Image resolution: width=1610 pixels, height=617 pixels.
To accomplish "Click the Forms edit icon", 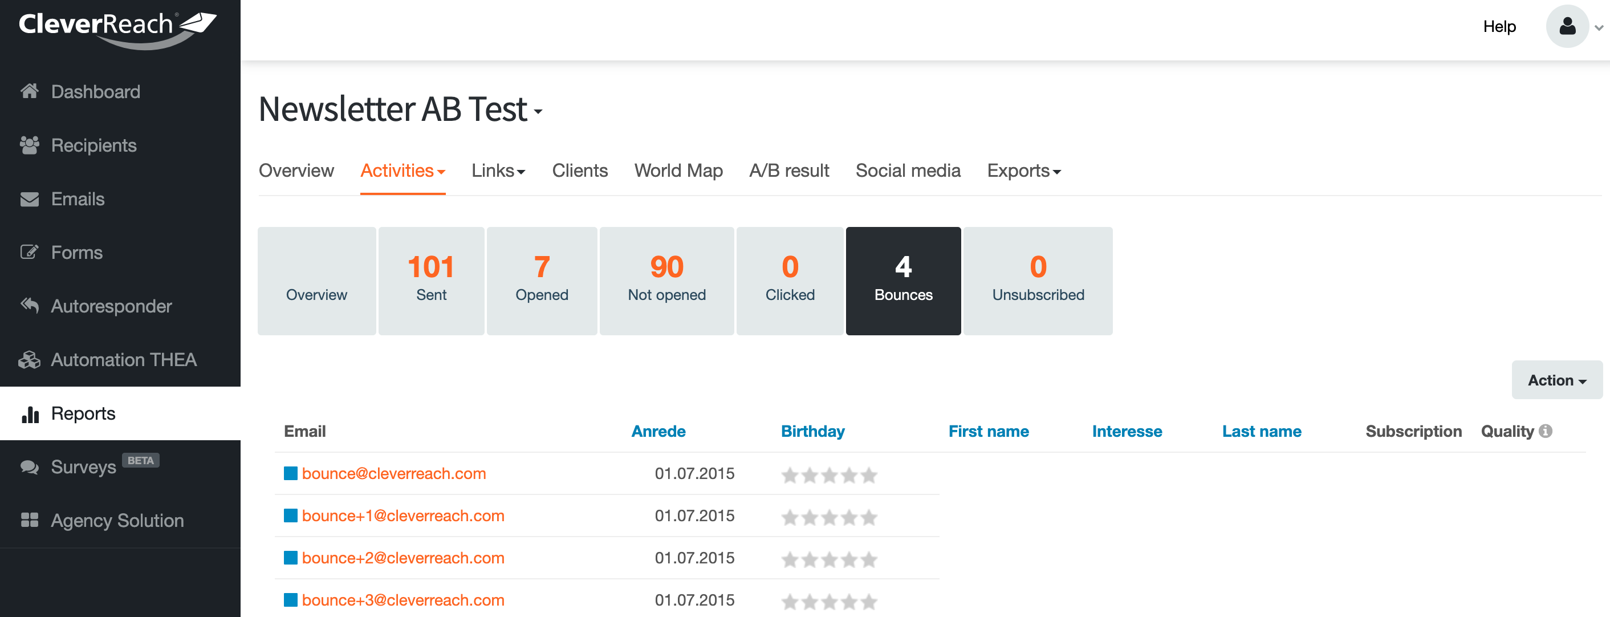I will [x=30, y=252].
